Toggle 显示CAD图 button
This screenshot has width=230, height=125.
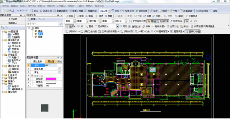point(192,31)
